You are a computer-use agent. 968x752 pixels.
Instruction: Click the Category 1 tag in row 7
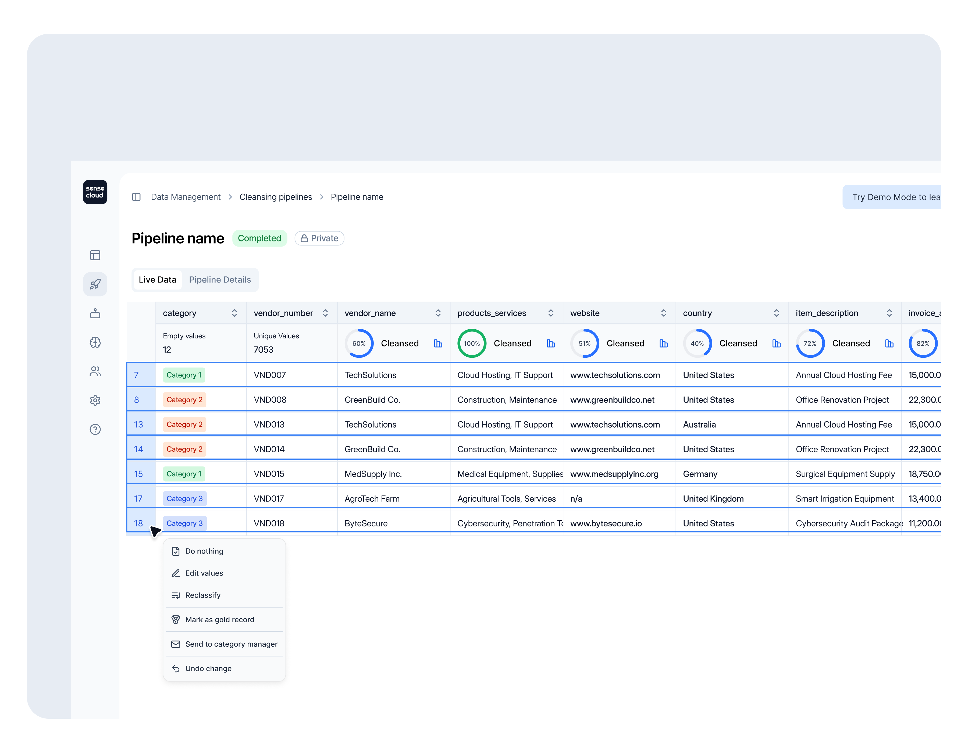pyautogui.click(x=184, y=375)
